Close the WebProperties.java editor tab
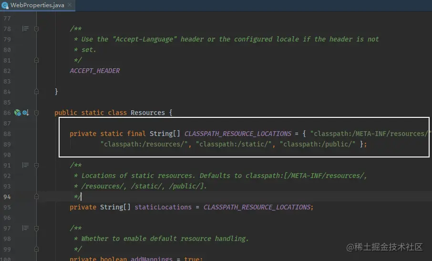This screenshot has height=261, width=432. (x=70, y=5)
